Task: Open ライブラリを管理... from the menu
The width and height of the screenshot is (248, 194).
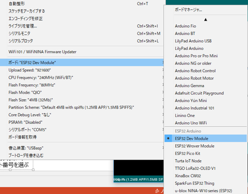Action: point(82,26)
